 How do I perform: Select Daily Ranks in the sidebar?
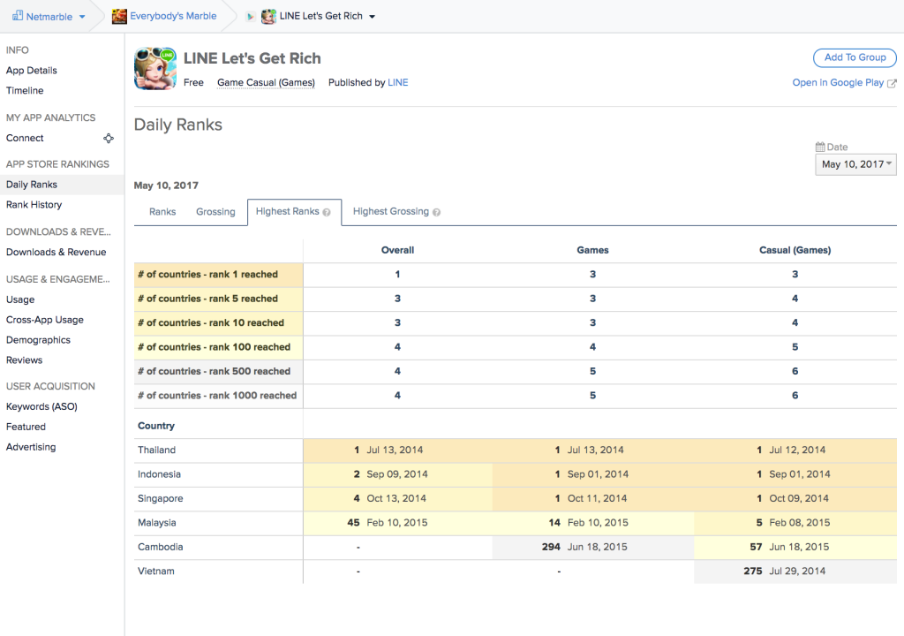[62, 185]
